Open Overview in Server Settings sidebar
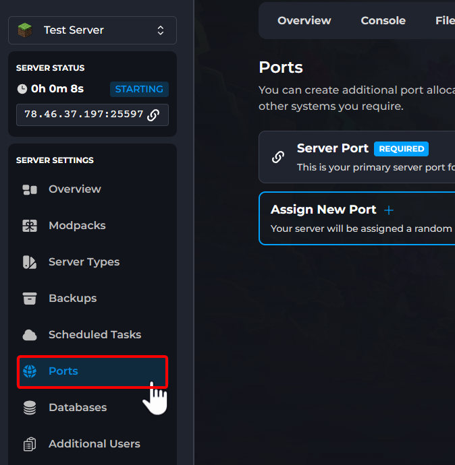The image size is (455, 465). point(92,189)
